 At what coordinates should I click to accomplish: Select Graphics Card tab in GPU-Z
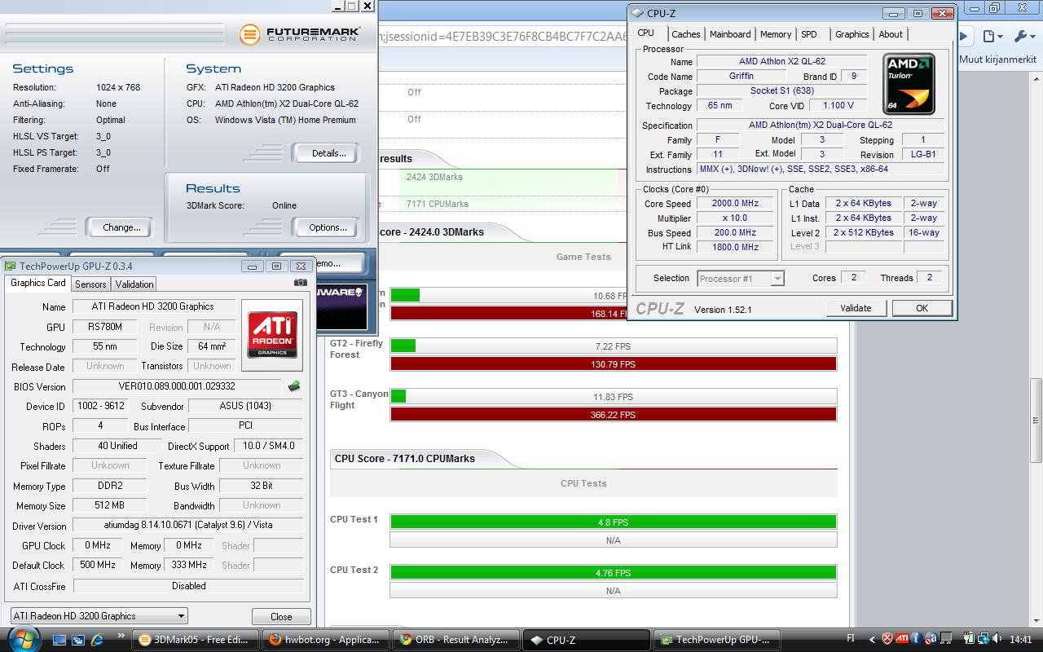pos(37,283)
